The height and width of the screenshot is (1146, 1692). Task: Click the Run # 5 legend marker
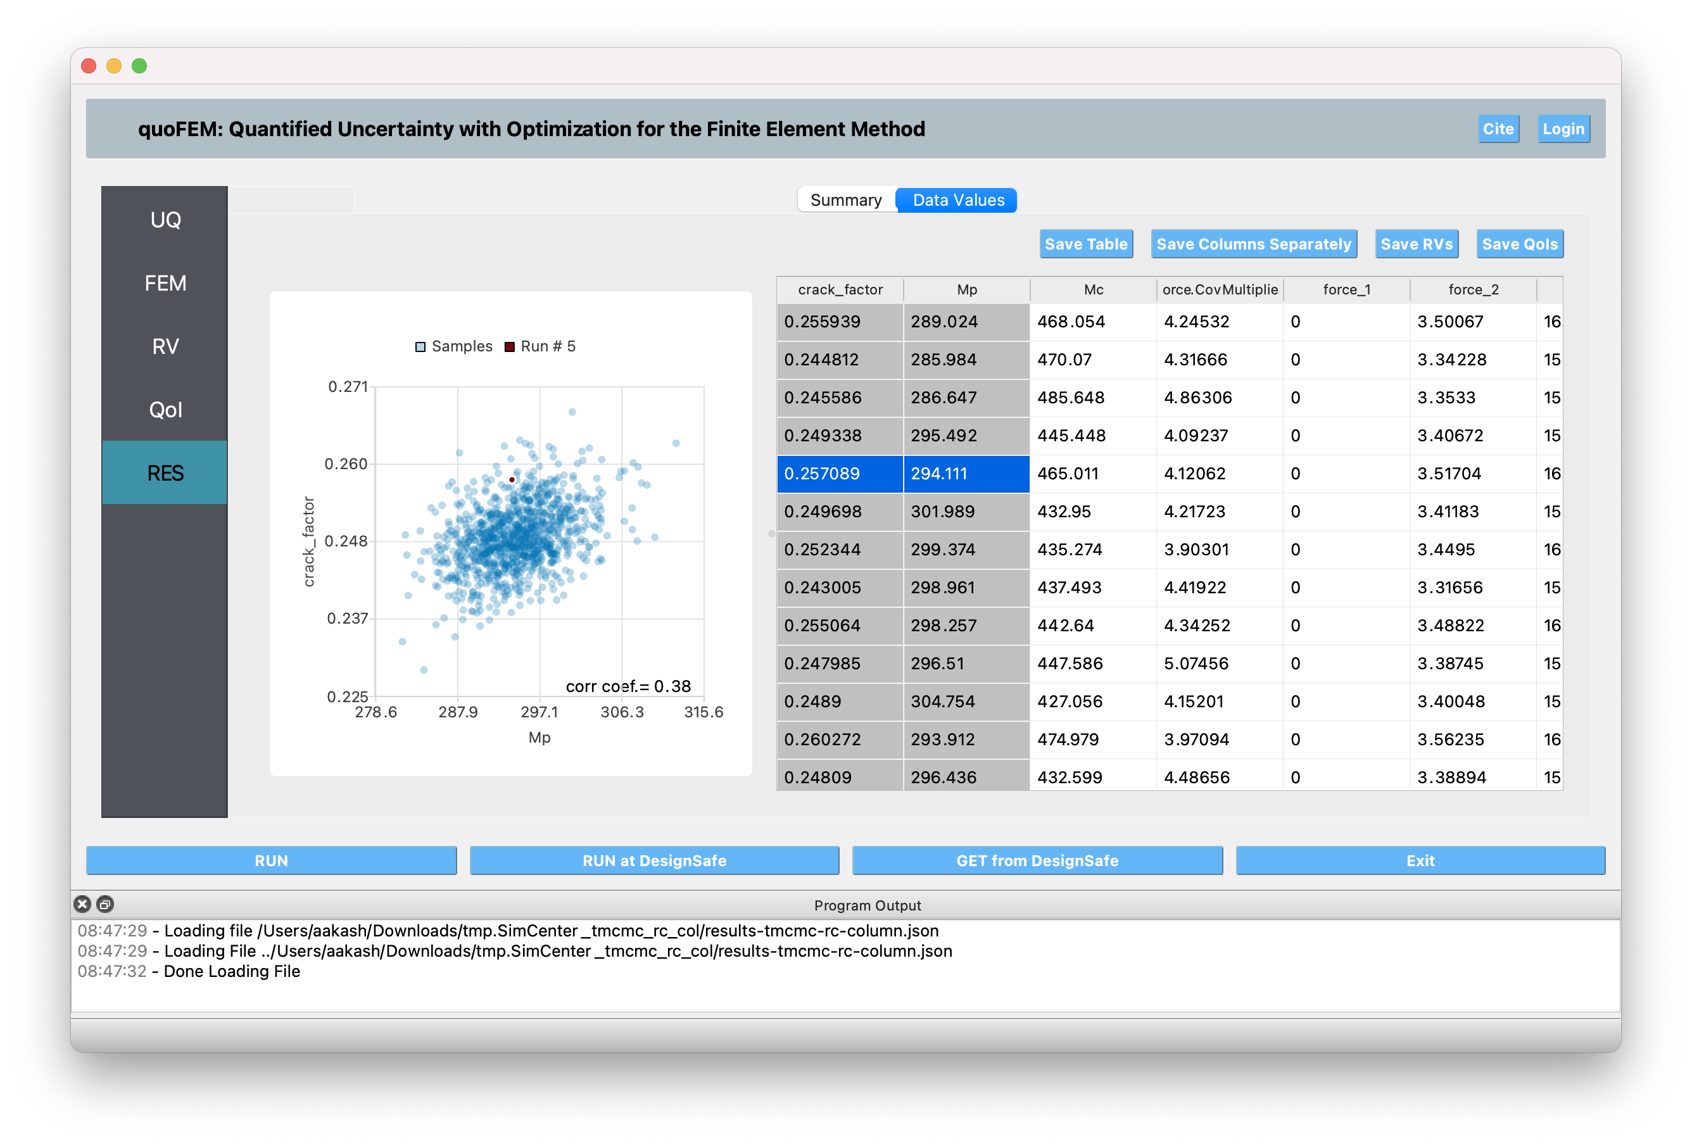pos(510,346)
